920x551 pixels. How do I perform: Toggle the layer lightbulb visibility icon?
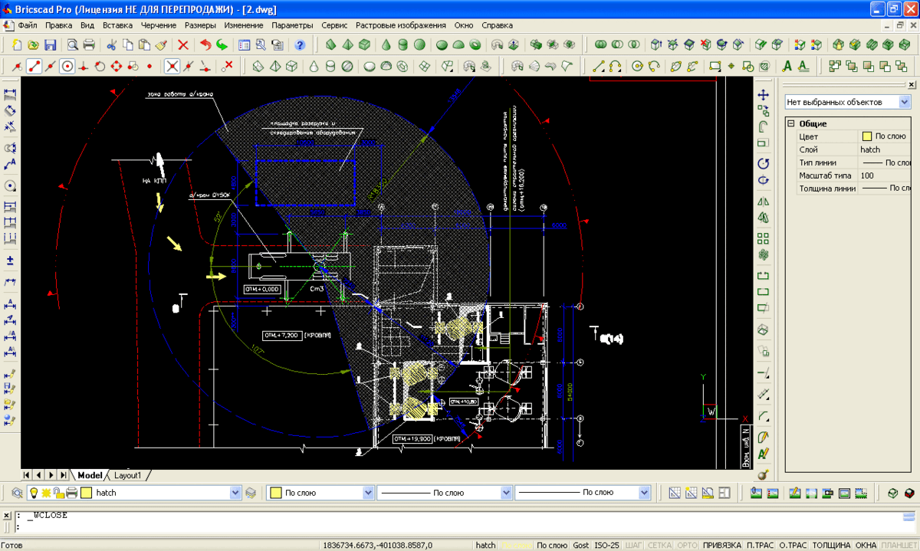pos(35,493)
